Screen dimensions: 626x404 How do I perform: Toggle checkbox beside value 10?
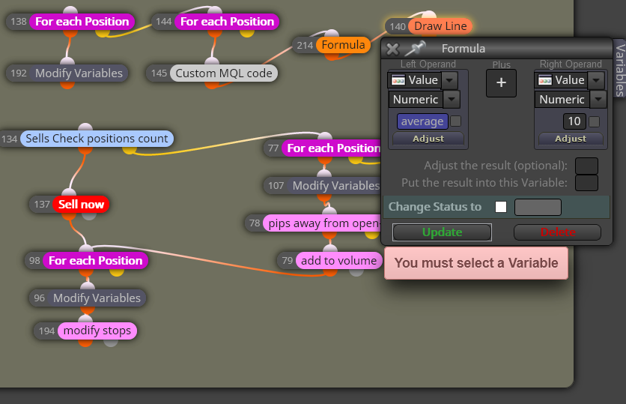[x=594, y=121]
